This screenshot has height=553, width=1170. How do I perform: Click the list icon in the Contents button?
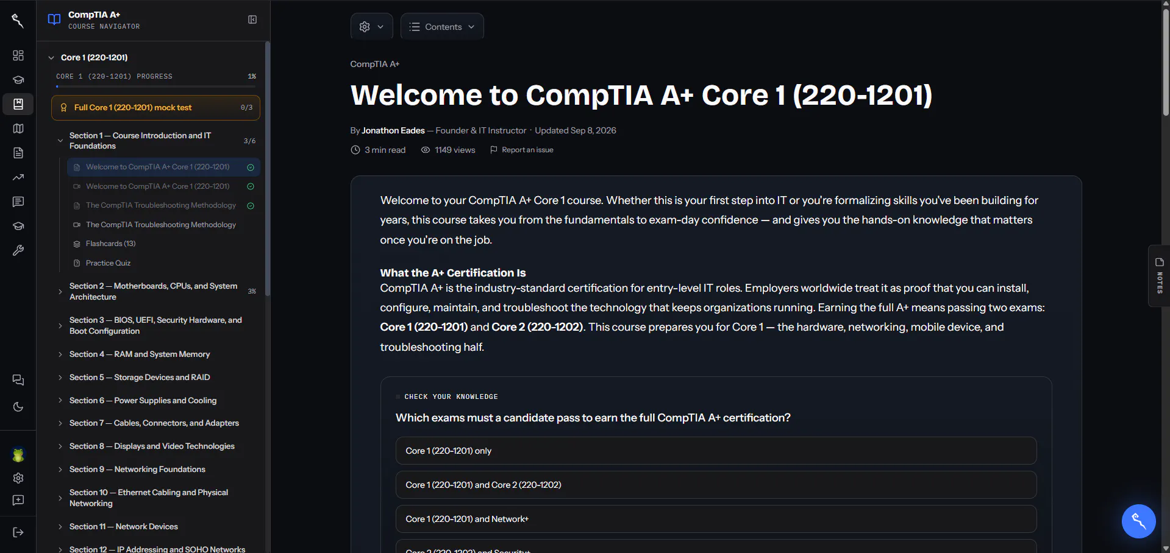click(x=415, y=27)
